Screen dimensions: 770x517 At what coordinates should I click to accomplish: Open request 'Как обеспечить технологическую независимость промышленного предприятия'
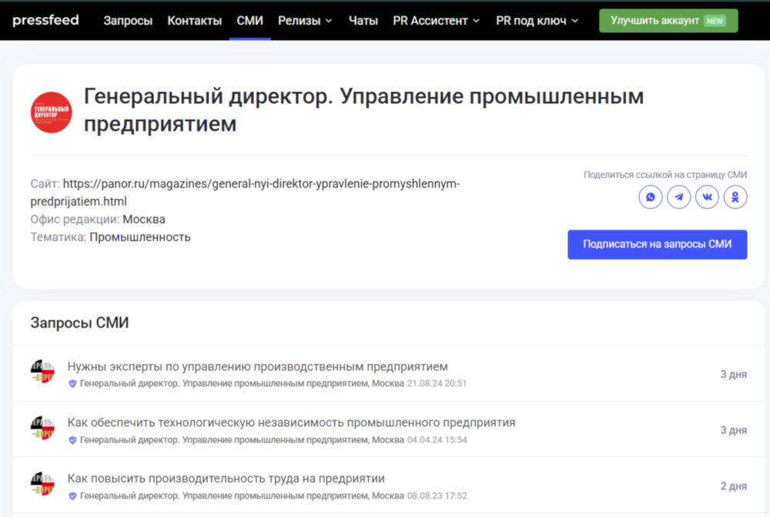[x=291, y=422]
